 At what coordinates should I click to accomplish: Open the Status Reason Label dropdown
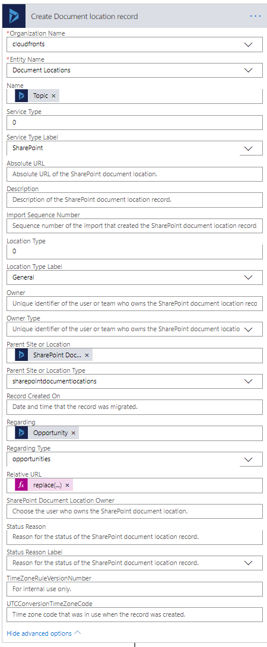point(249,563)
